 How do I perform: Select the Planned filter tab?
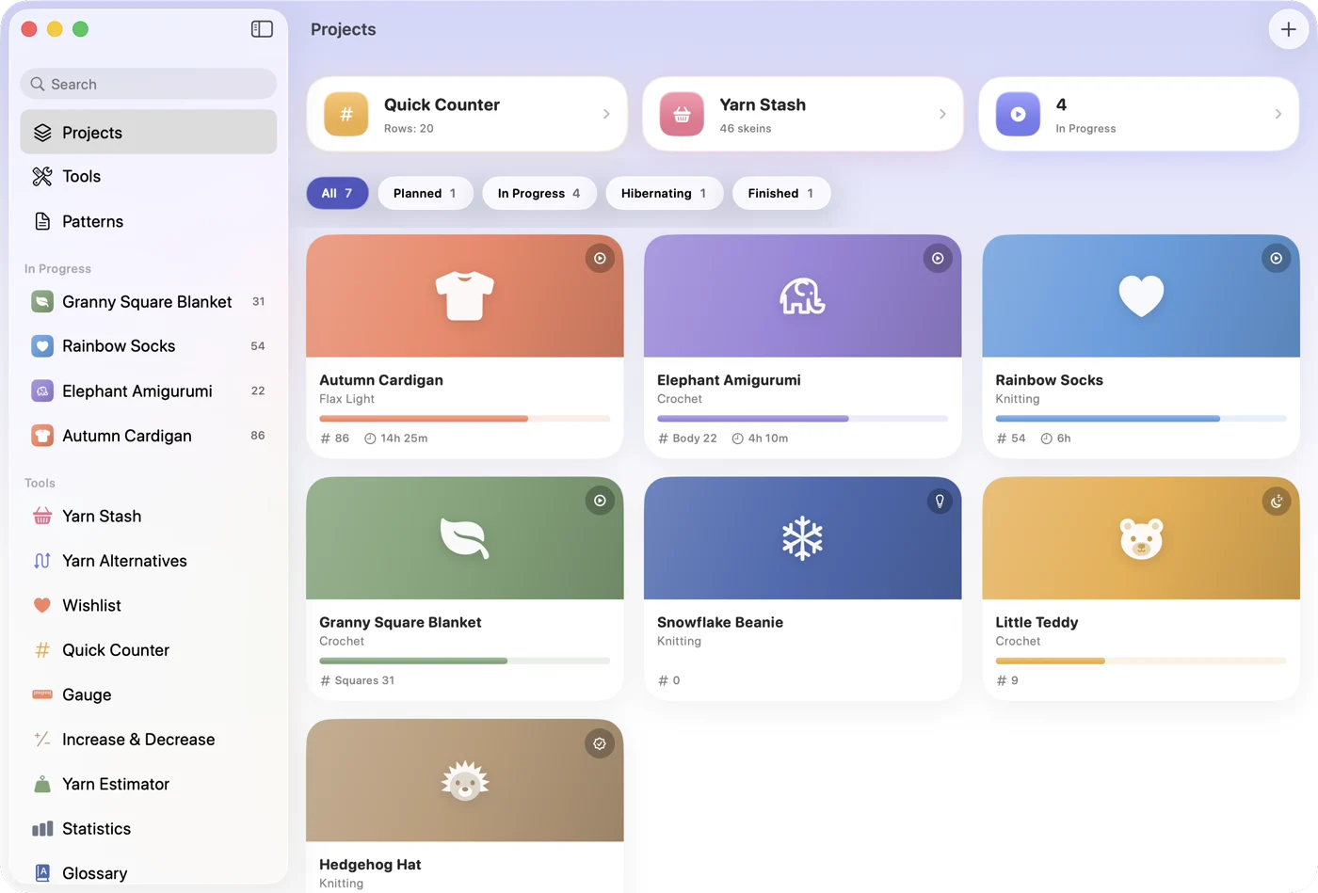426,193
